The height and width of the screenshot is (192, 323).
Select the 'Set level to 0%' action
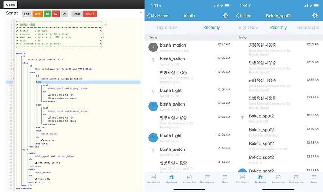[x=47, y=162]
